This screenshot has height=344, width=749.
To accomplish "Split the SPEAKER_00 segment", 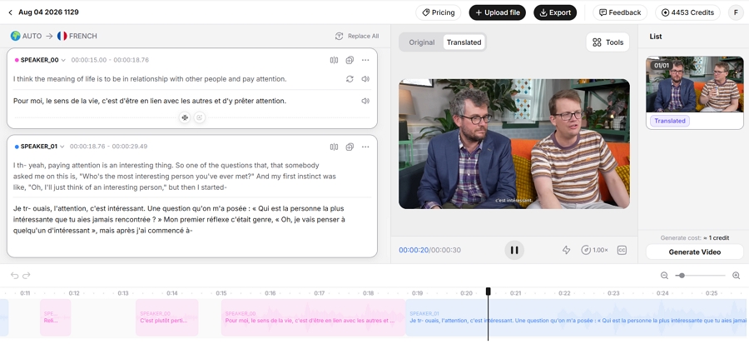I will [x=334, y=60].
